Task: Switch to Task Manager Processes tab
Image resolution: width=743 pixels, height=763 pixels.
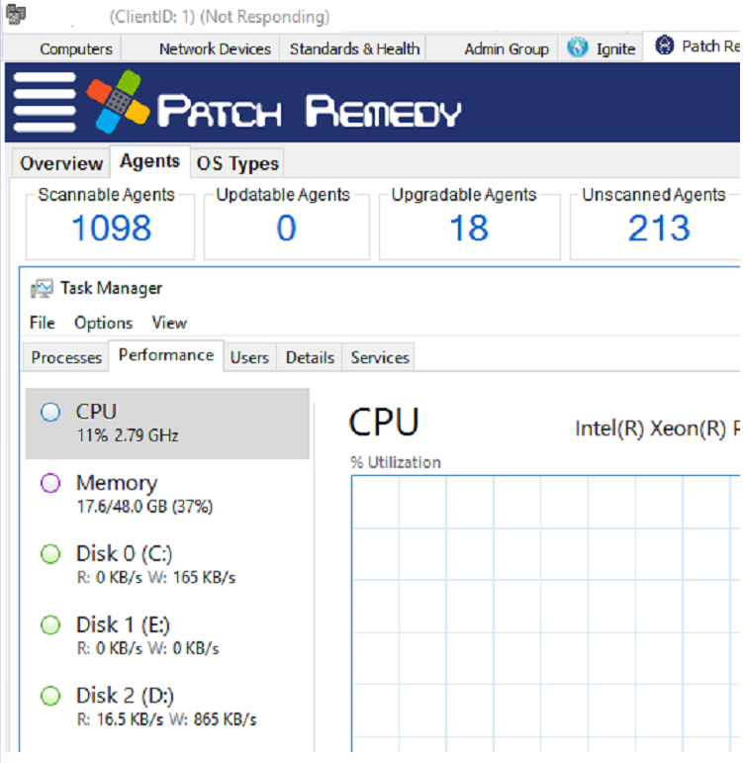Action: [66, 357]
